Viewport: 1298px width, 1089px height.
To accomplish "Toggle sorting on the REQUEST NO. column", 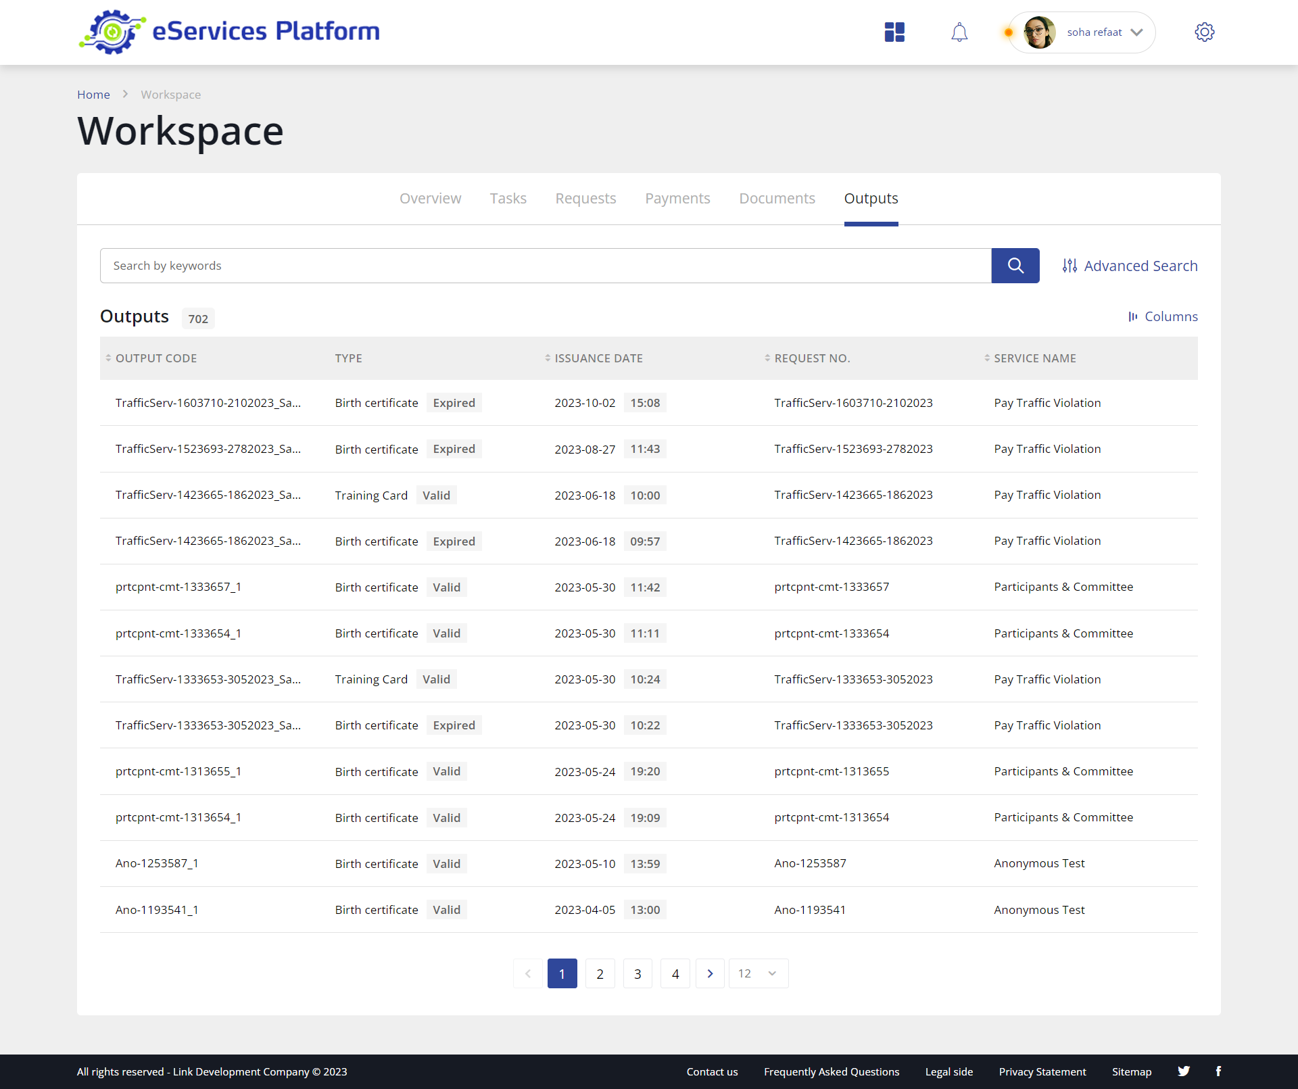I will tap(767, 358).
